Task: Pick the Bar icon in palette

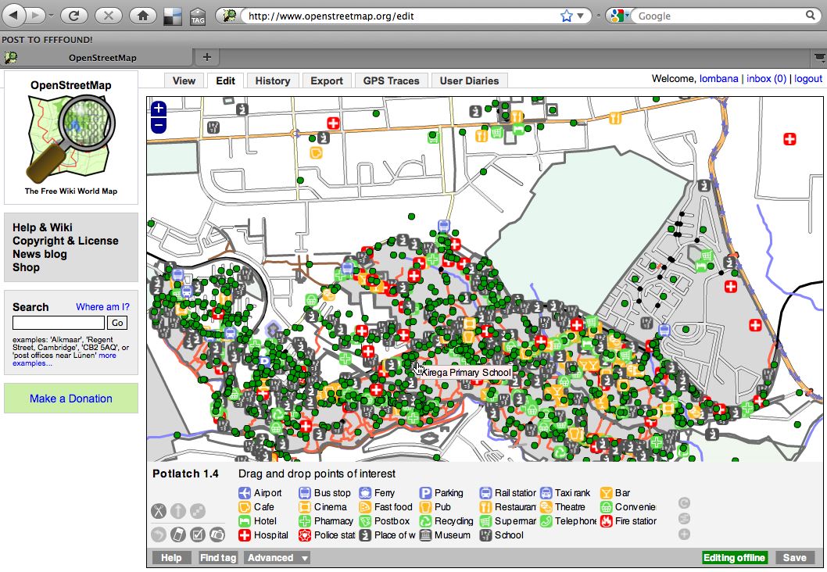Action: point(606,493)
